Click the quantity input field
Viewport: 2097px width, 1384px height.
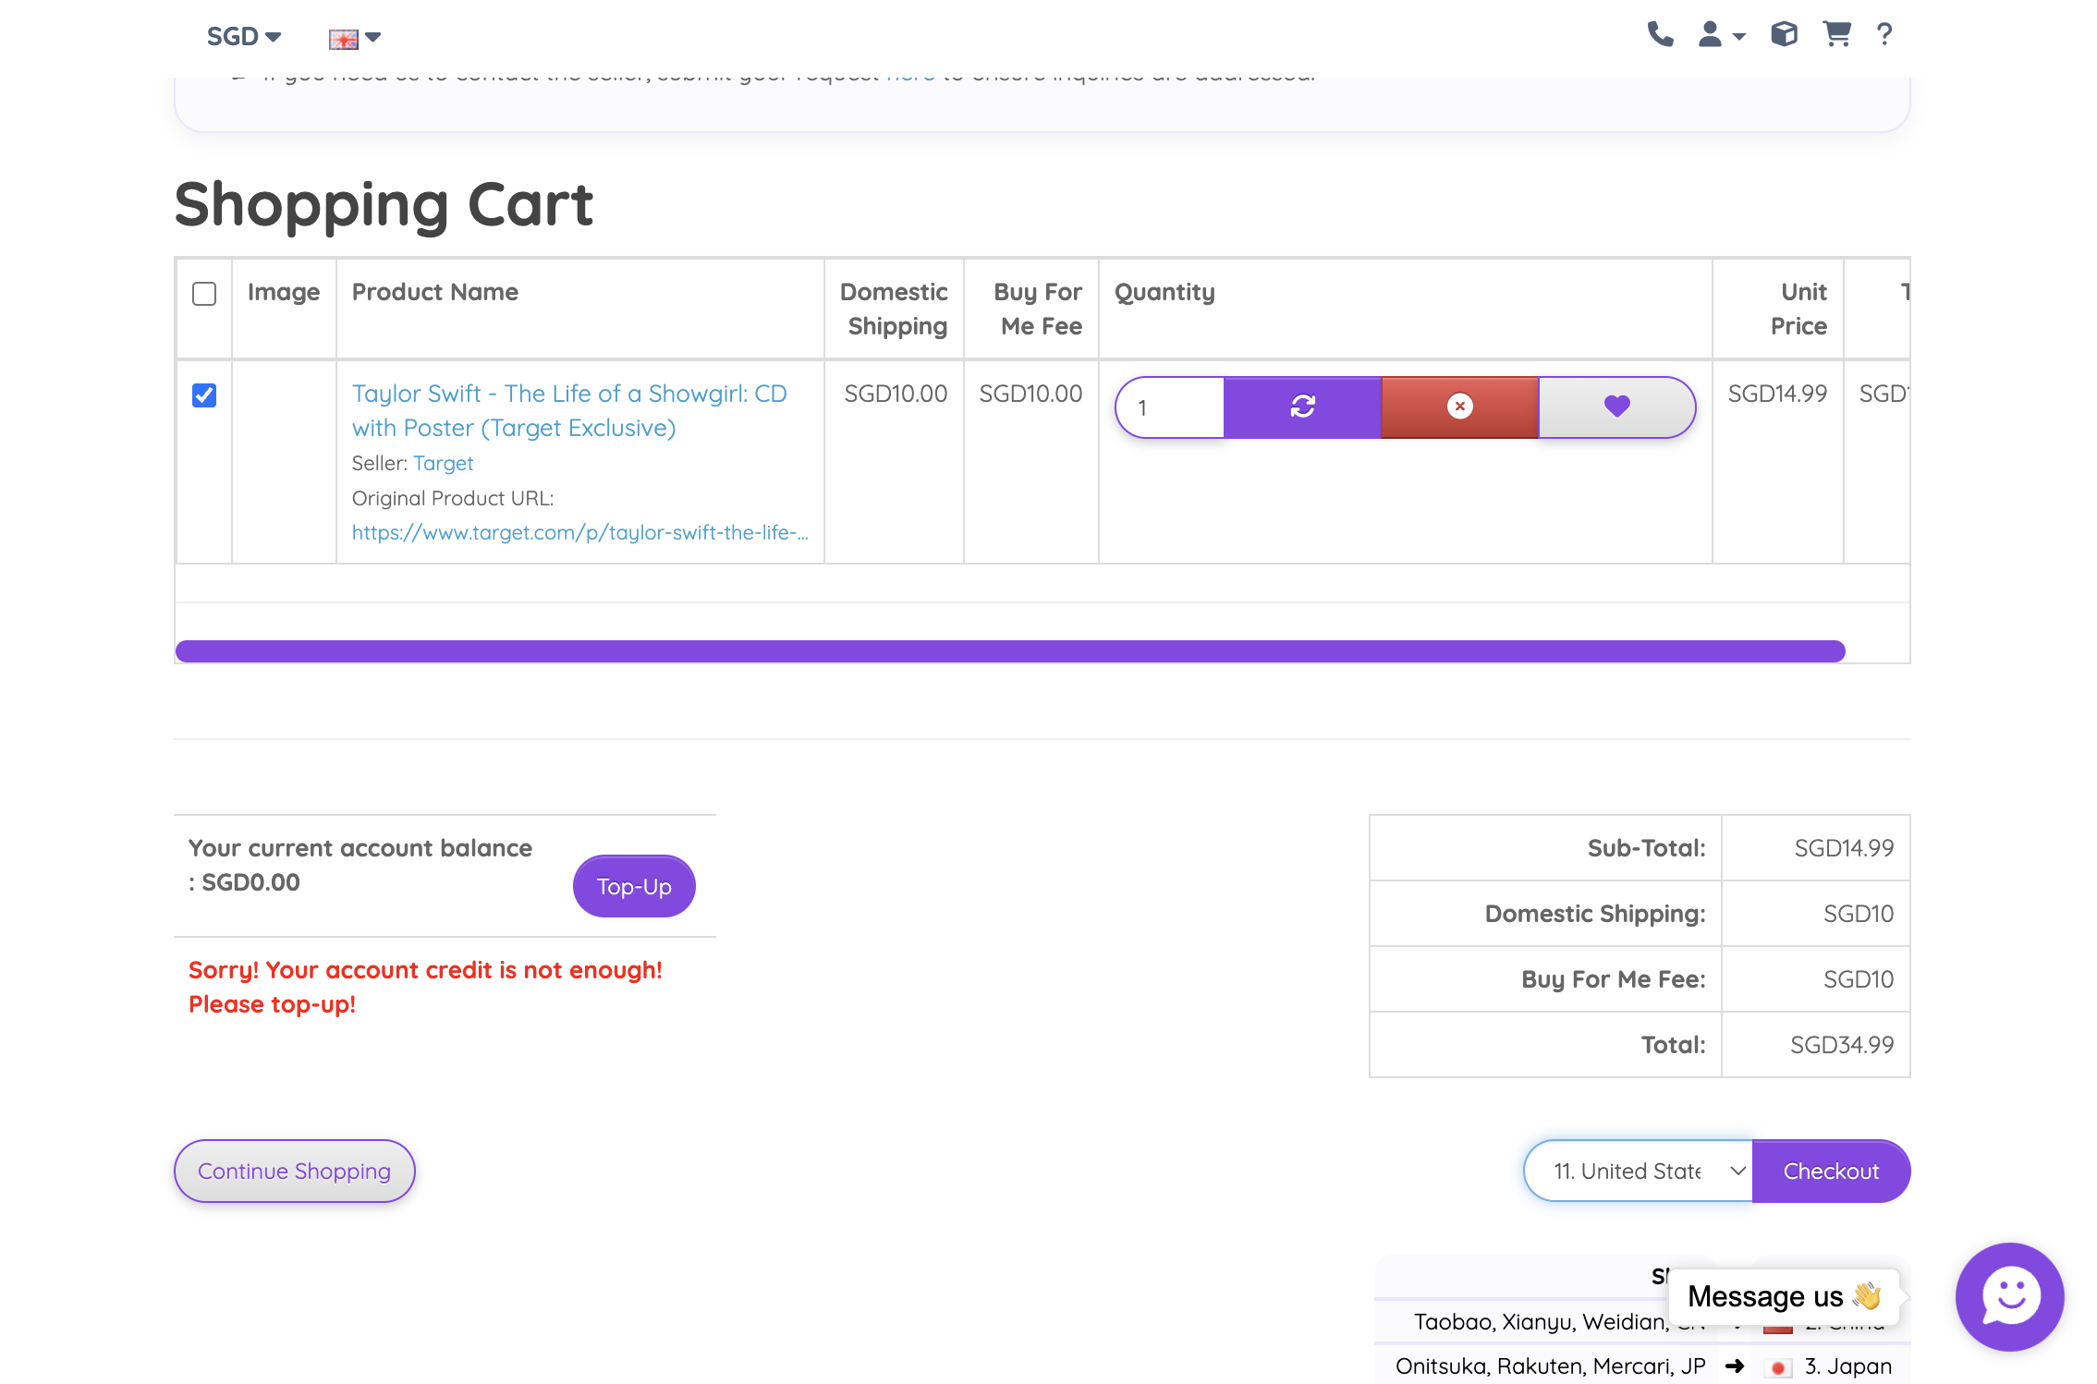point(1171,407)
